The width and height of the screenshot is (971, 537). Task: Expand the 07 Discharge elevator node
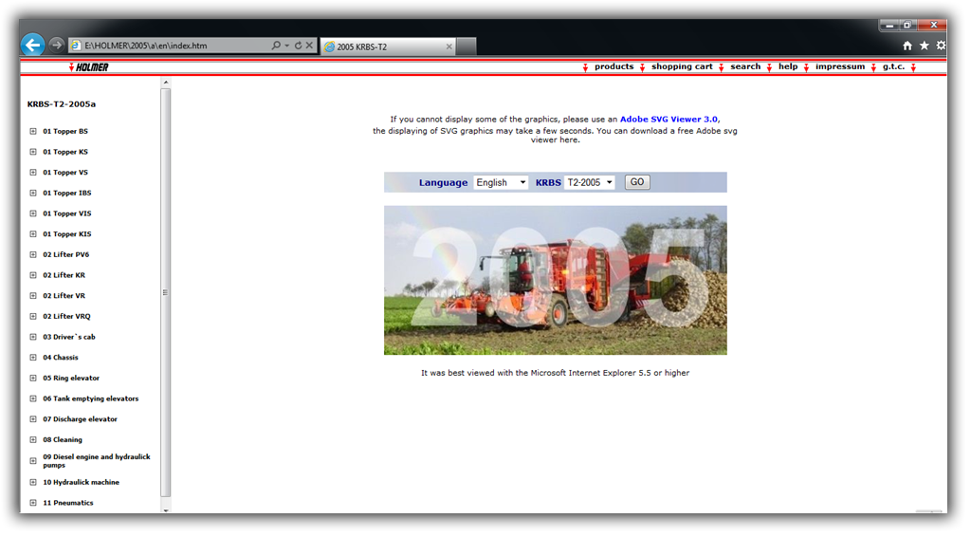click(x=33, y=419)
